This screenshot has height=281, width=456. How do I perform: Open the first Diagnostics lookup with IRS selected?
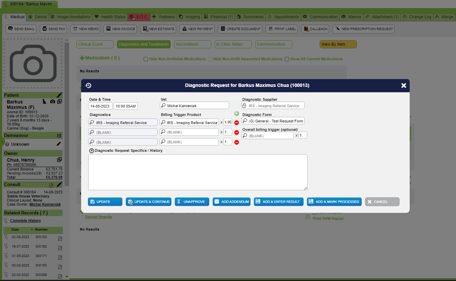click(123, 122)
